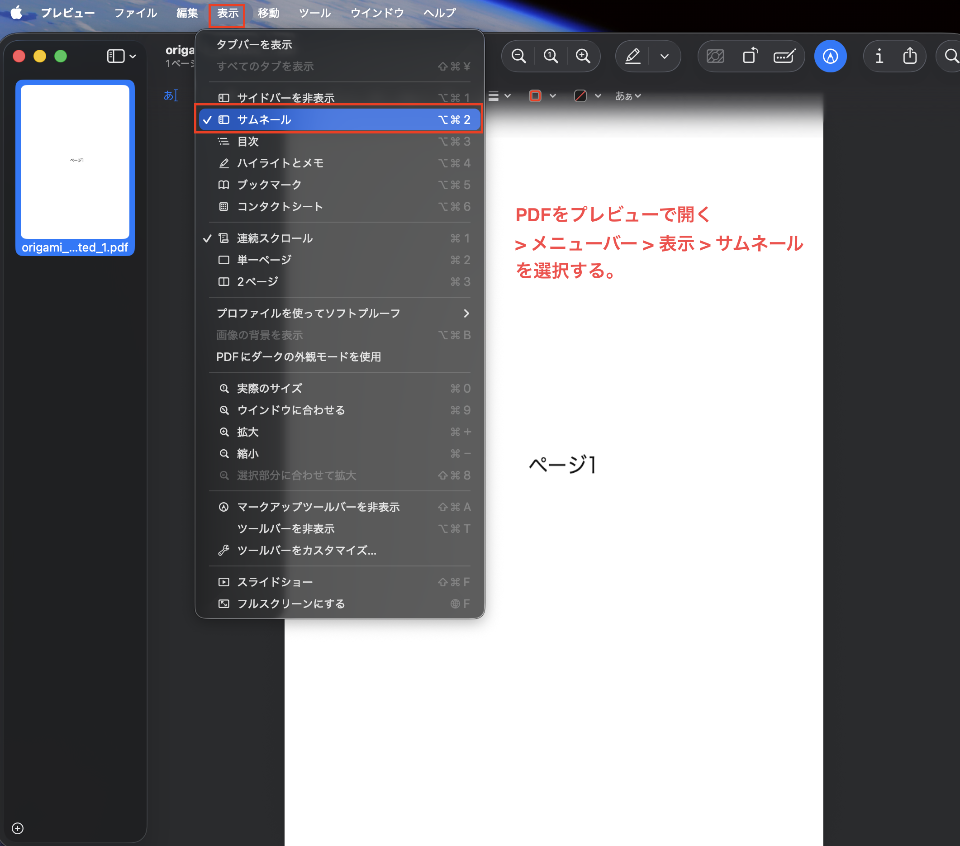The image size is (960, 846).
Task: Expand the border color dropdown chevron
Action: (x=553, y=96)
